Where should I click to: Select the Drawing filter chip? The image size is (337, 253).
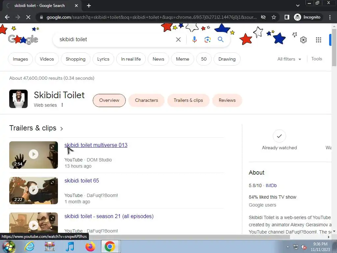[227, 59]
